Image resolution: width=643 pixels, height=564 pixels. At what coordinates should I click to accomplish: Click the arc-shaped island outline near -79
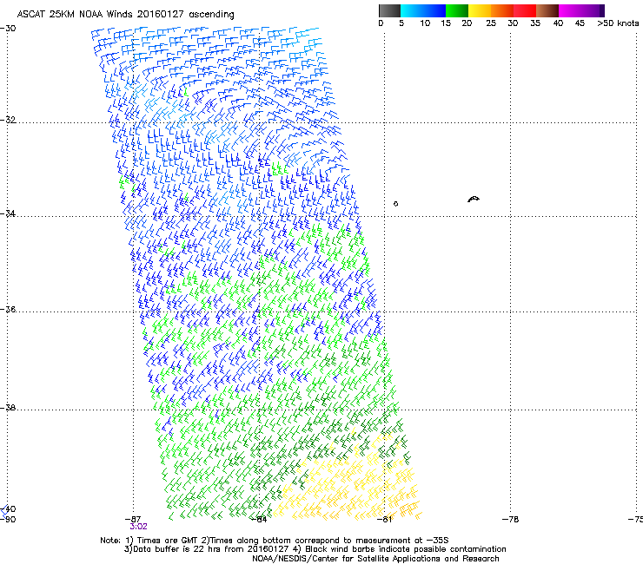coord(474,200)
